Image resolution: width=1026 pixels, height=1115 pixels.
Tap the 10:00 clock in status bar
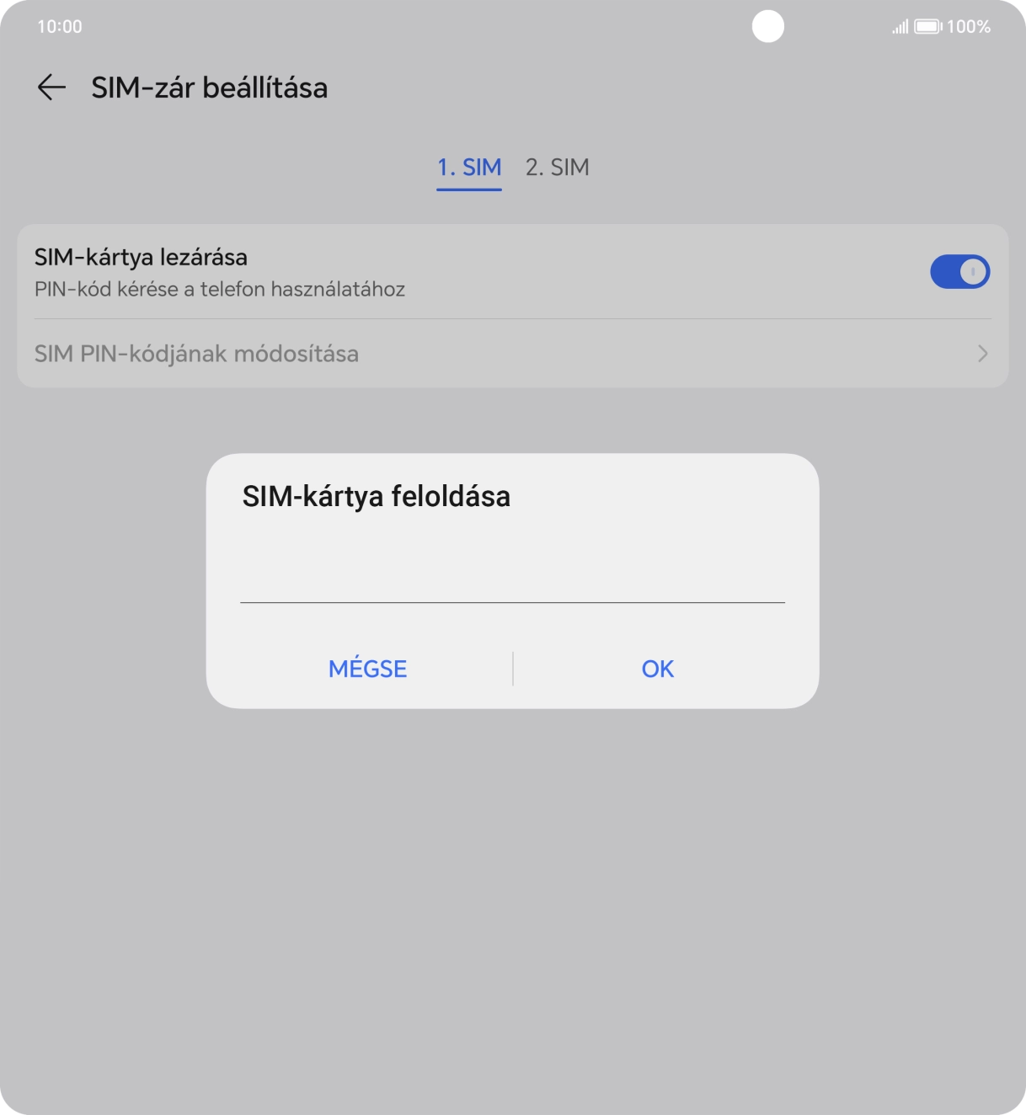coord(60,27)
